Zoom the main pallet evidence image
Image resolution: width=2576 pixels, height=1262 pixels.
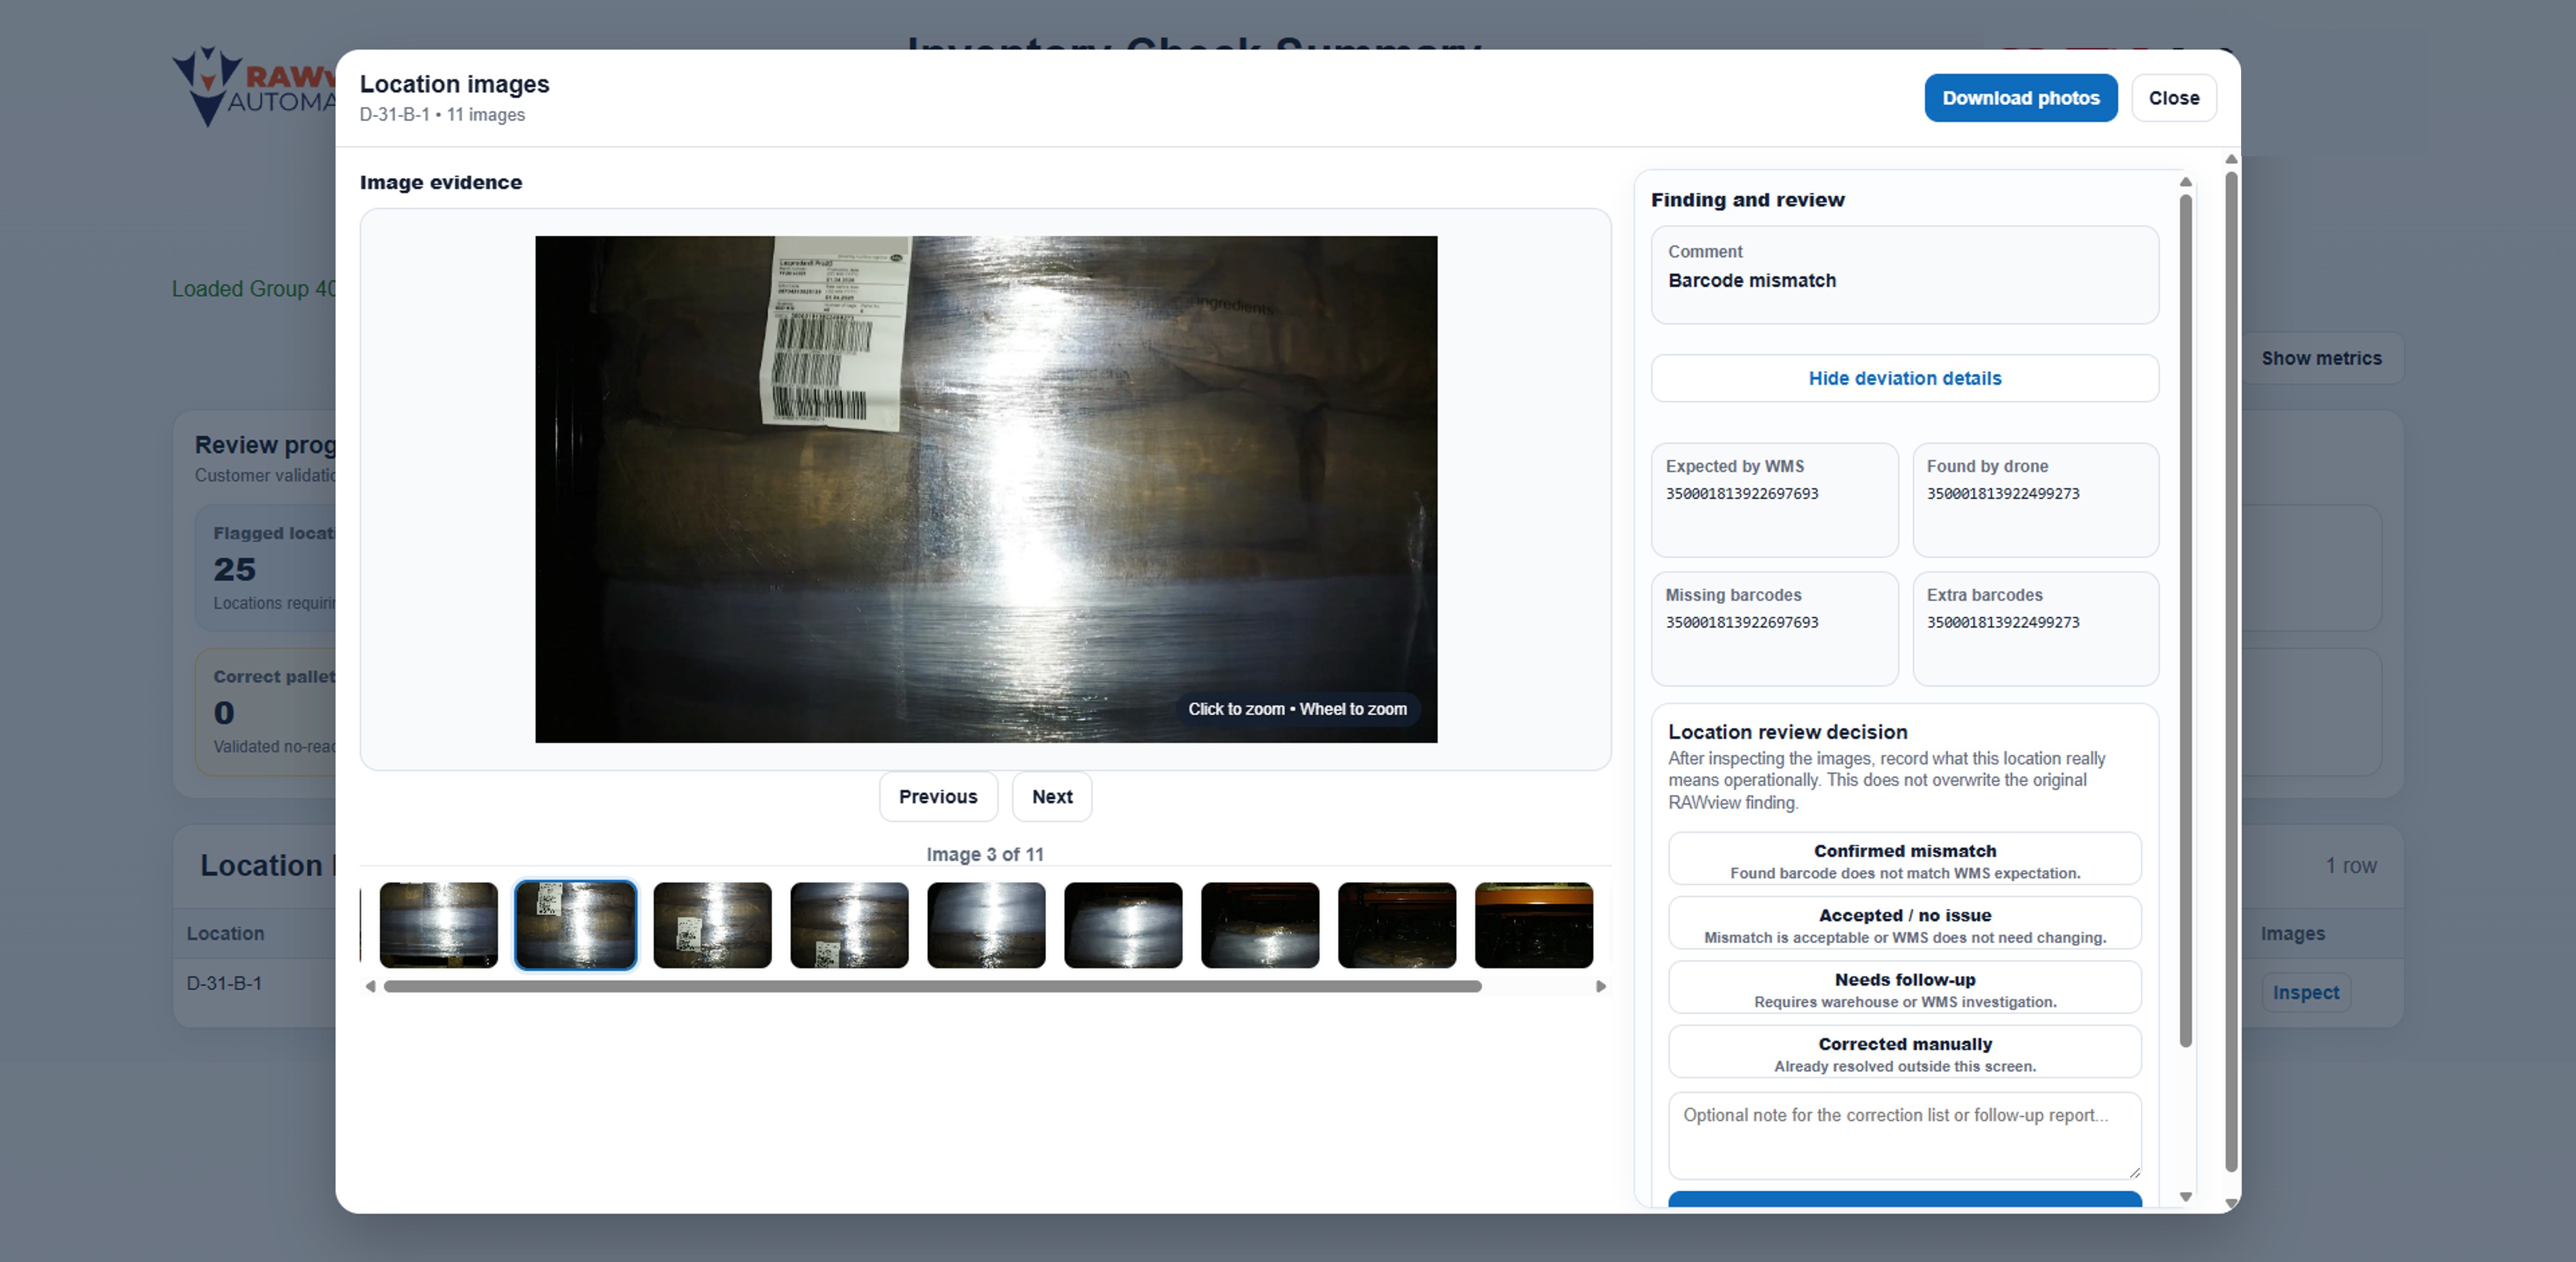coord(986,490)
